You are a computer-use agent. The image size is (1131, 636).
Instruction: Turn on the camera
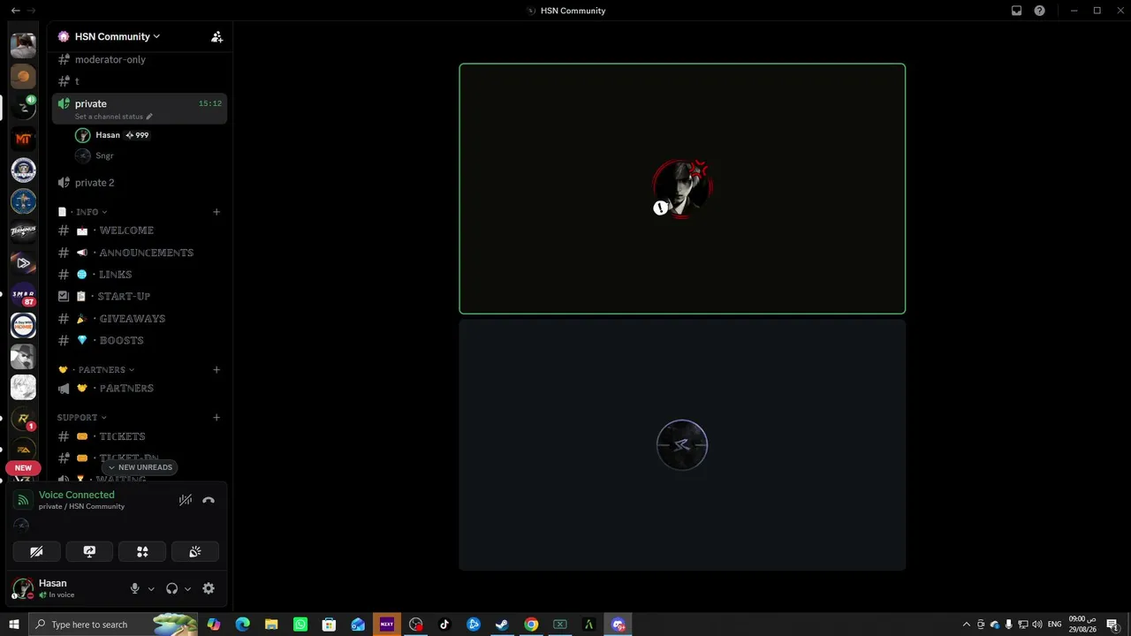click(36, 551)
